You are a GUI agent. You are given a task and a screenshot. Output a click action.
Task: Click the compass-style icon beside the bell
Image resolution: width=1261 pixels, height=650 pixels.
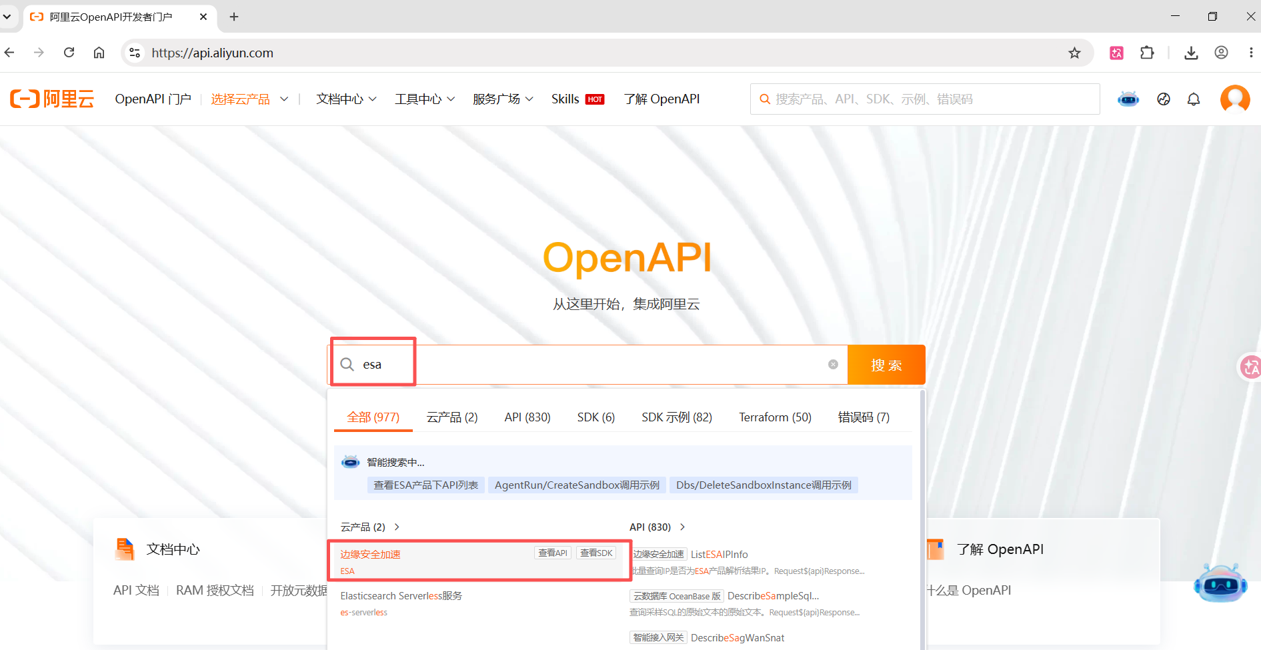1164,99
